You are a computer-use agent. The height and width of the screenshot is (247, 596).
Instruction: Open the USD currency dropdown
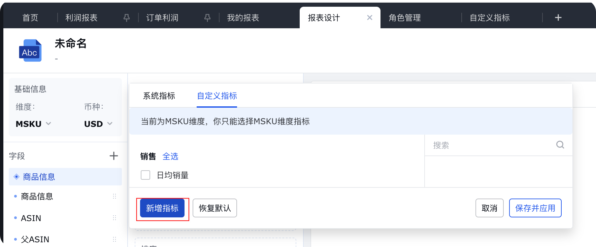(98, 124)
